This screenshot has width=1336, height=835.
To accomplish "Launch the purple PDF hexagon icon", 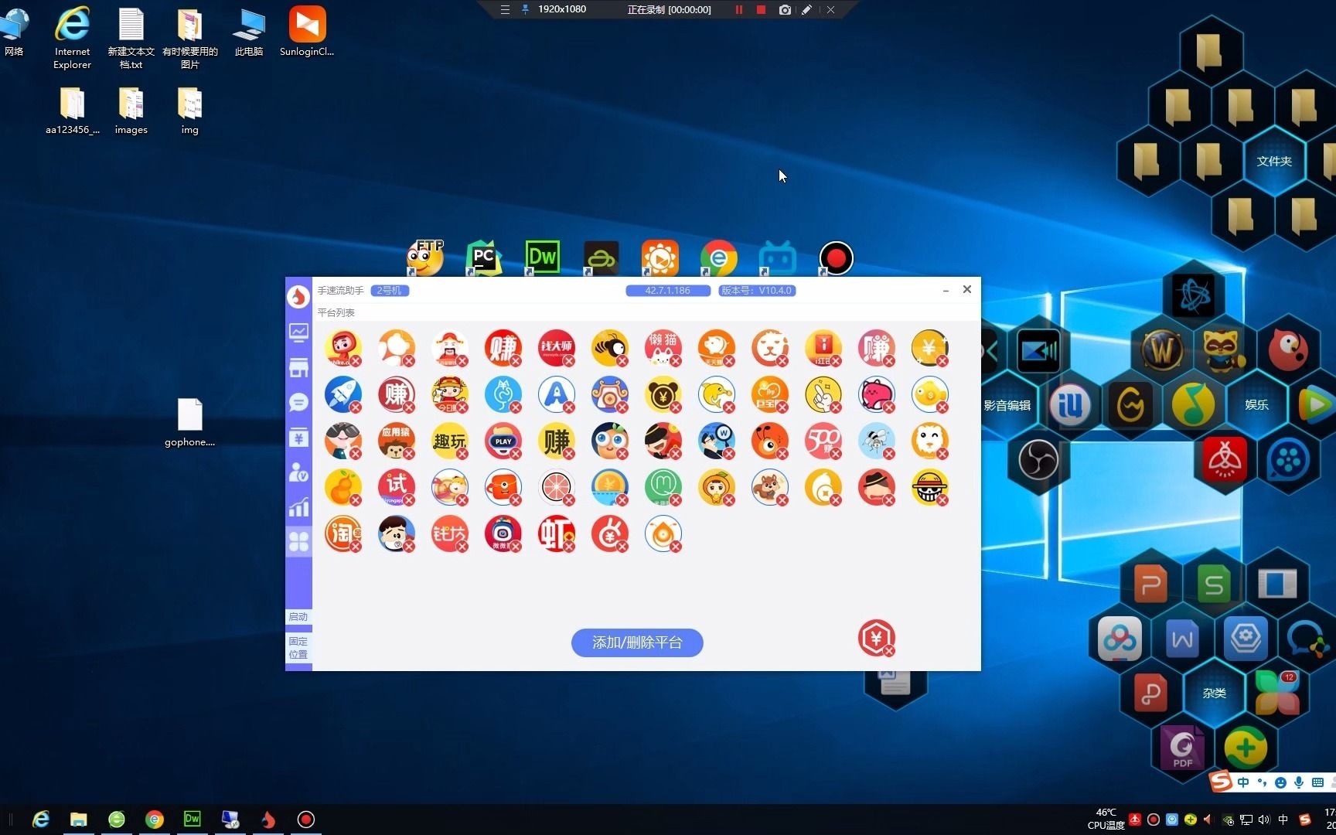I will (x=1182, y=748).
